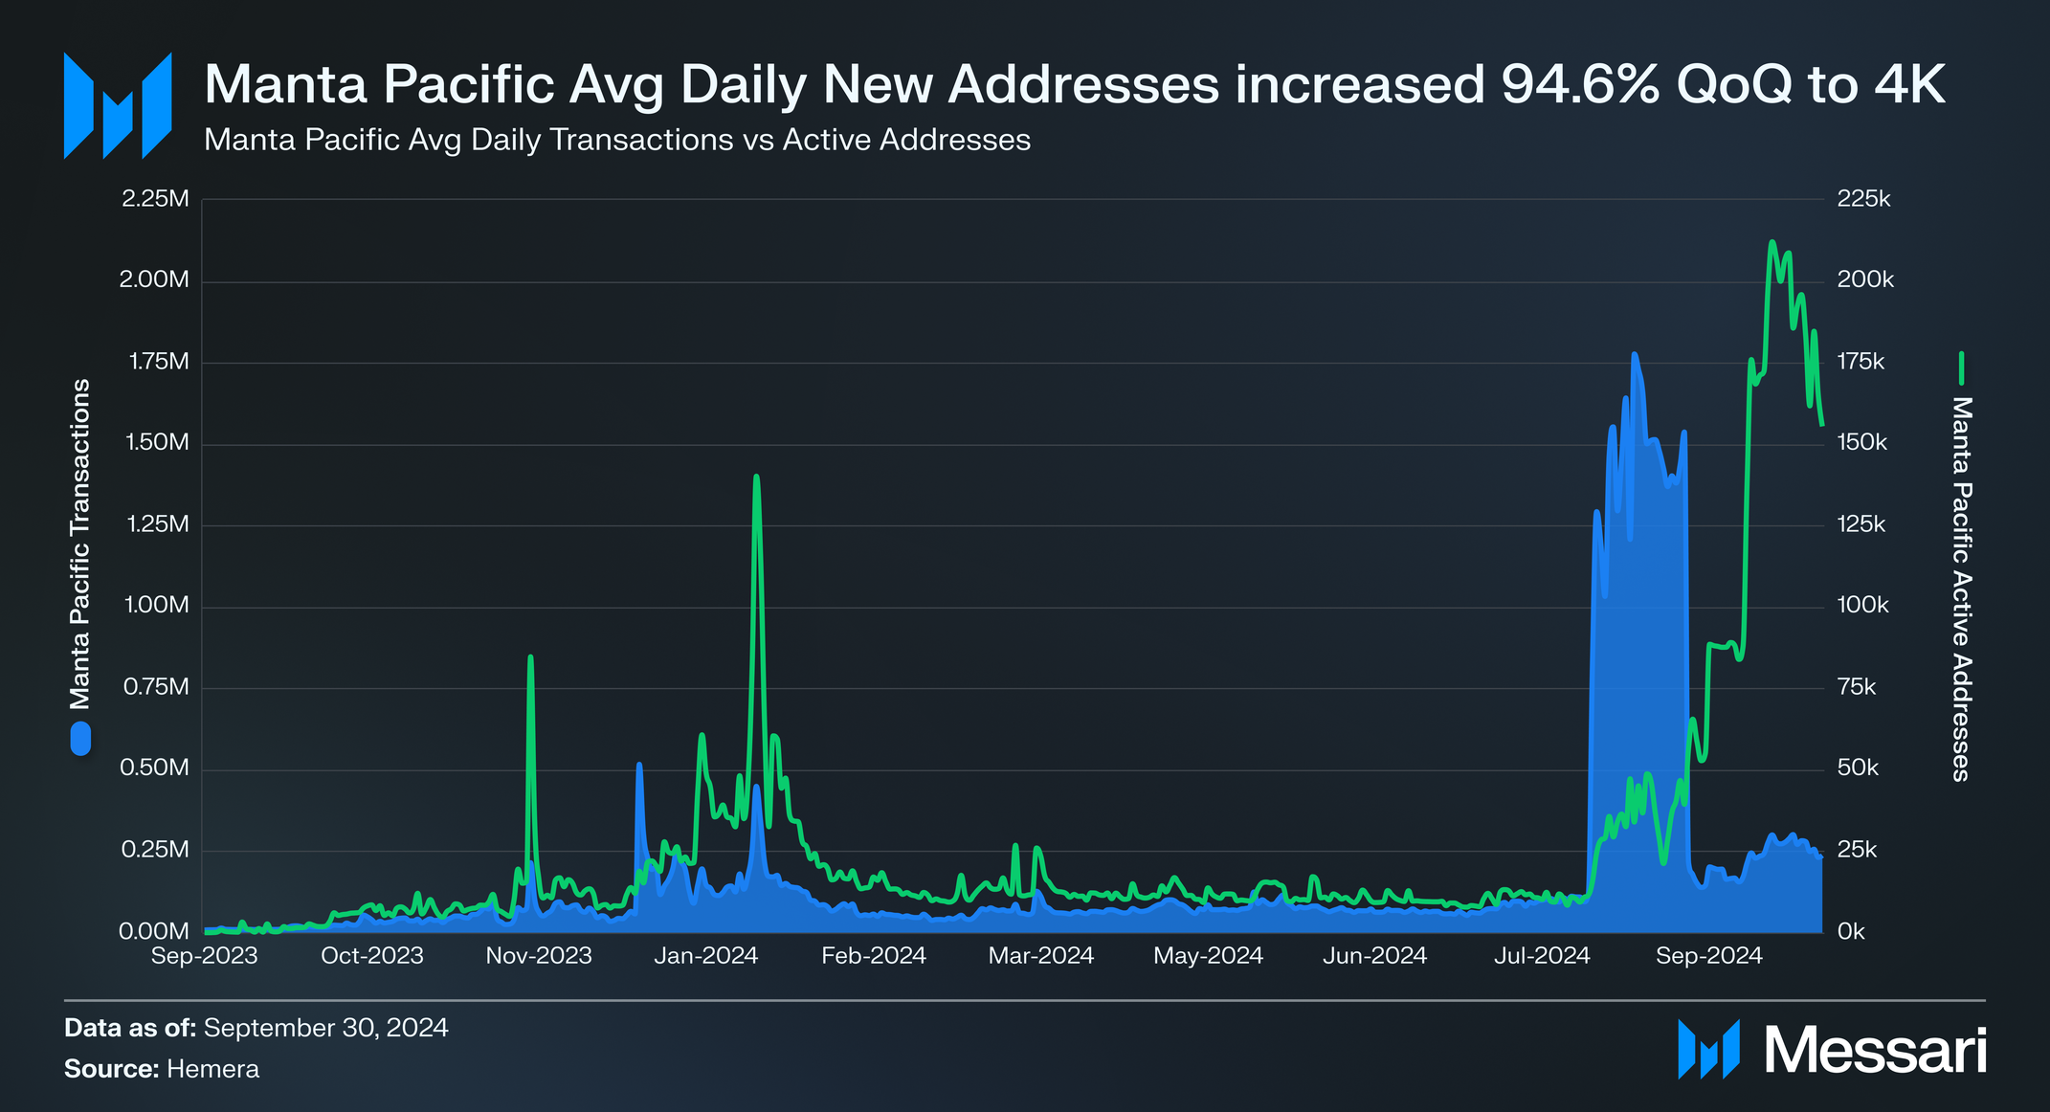The height and width of the screenshot is (1112, 2050).
Task: Click the 200k right axis label
Action: pyautogui.click(x=1864, y=280)
